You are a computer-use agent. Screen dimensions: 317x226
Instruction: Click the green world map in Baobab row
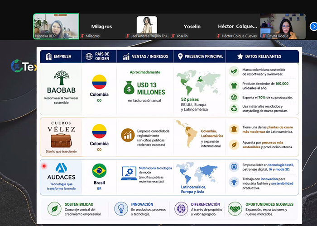tap(198, 83)
